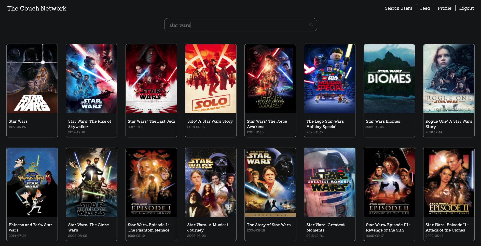Log out using Logout link

click(466, 8)
